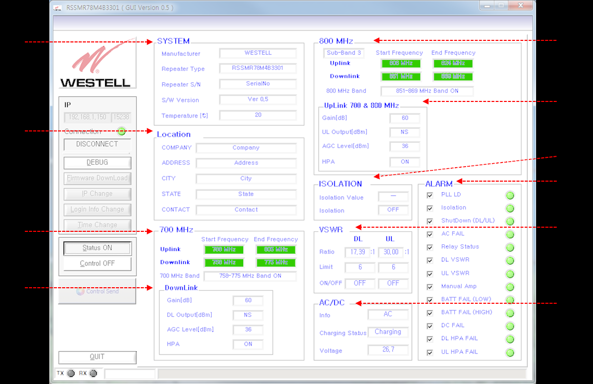
Task: Click the 700 MHz Uplink start frequency
Action: tap(224, 249)
